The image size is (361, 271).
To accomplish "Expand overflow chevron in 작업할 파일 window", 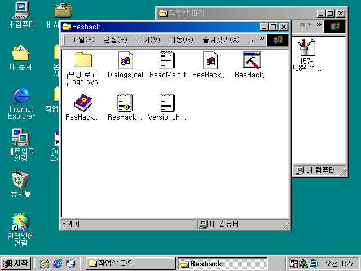I will (319, 24).
